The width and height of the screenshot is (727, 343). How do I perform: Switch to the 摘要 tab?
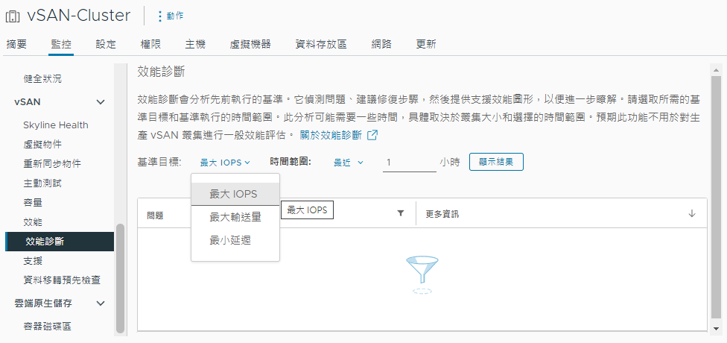tap(16, 45)
